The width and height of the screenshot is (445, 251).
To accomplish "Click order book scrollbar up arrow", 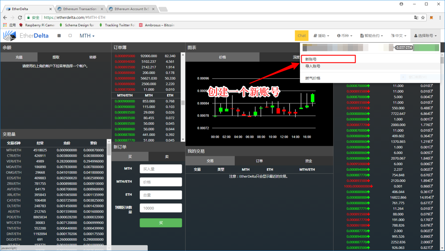I will pyautogui.click(x=183, y=55).
